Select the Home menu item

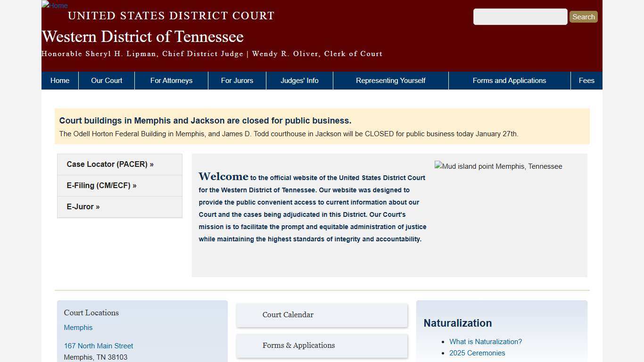pos(59,80)
